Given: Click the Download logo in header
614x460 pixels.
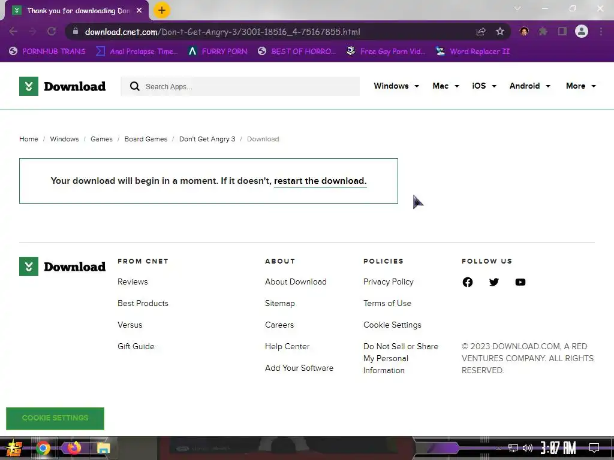Looking at the screenshot, I should (62, 86).
